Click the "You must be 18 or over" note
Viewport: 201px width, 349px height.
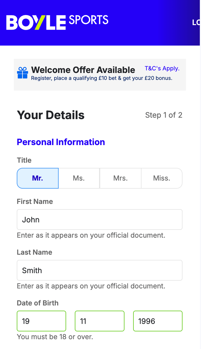(x=55, y=337)
